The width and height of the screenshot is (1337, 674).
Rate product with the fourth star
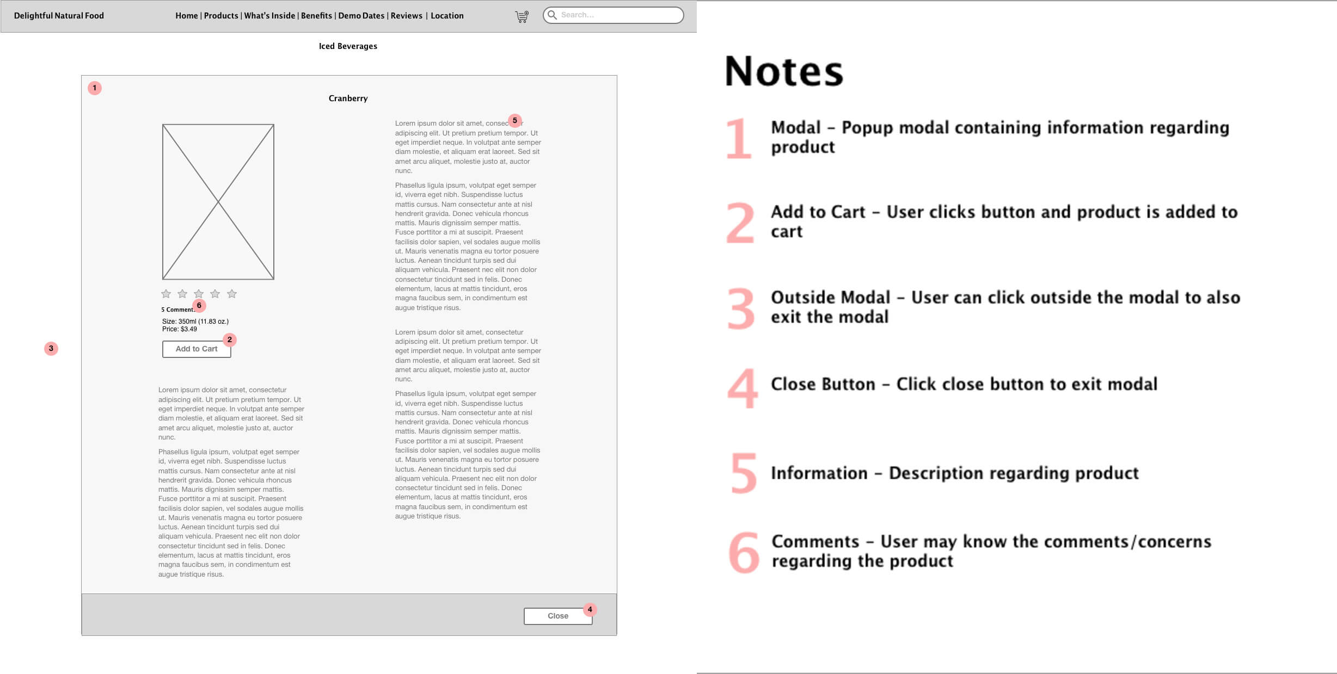click(215, 294)
